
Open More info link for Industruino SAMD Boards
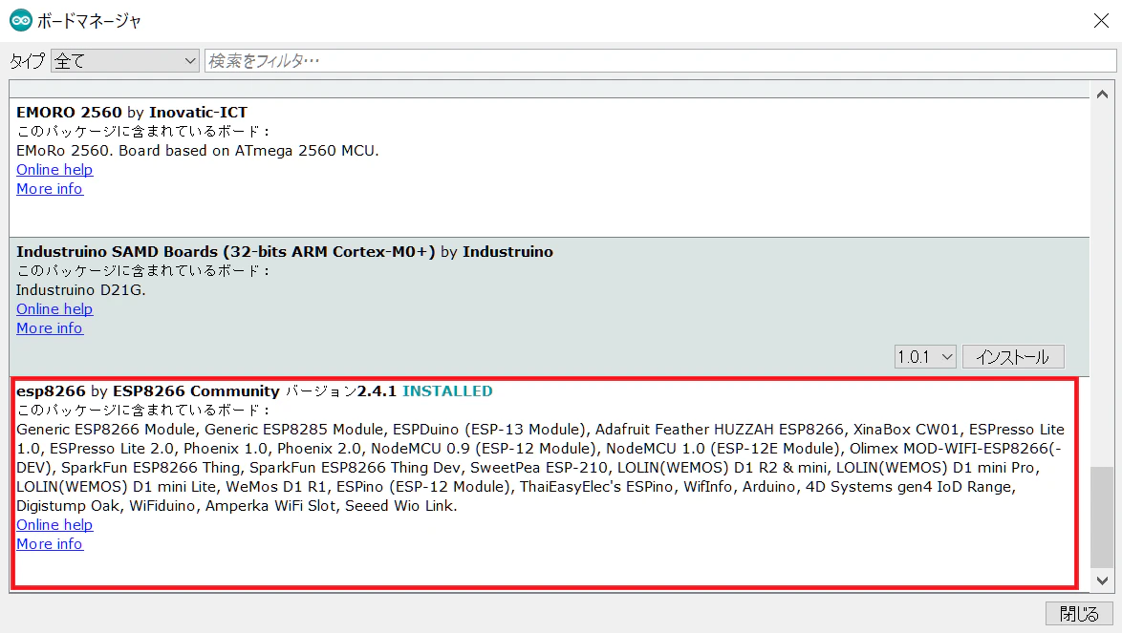pos(50,328)
